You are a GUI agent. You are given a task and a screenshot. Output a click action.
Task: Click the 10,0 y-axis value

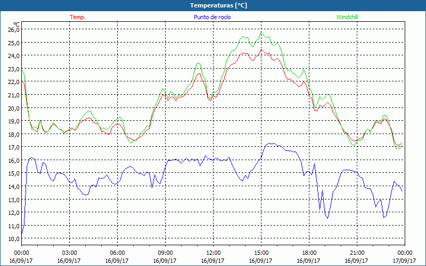coord(14,239)
